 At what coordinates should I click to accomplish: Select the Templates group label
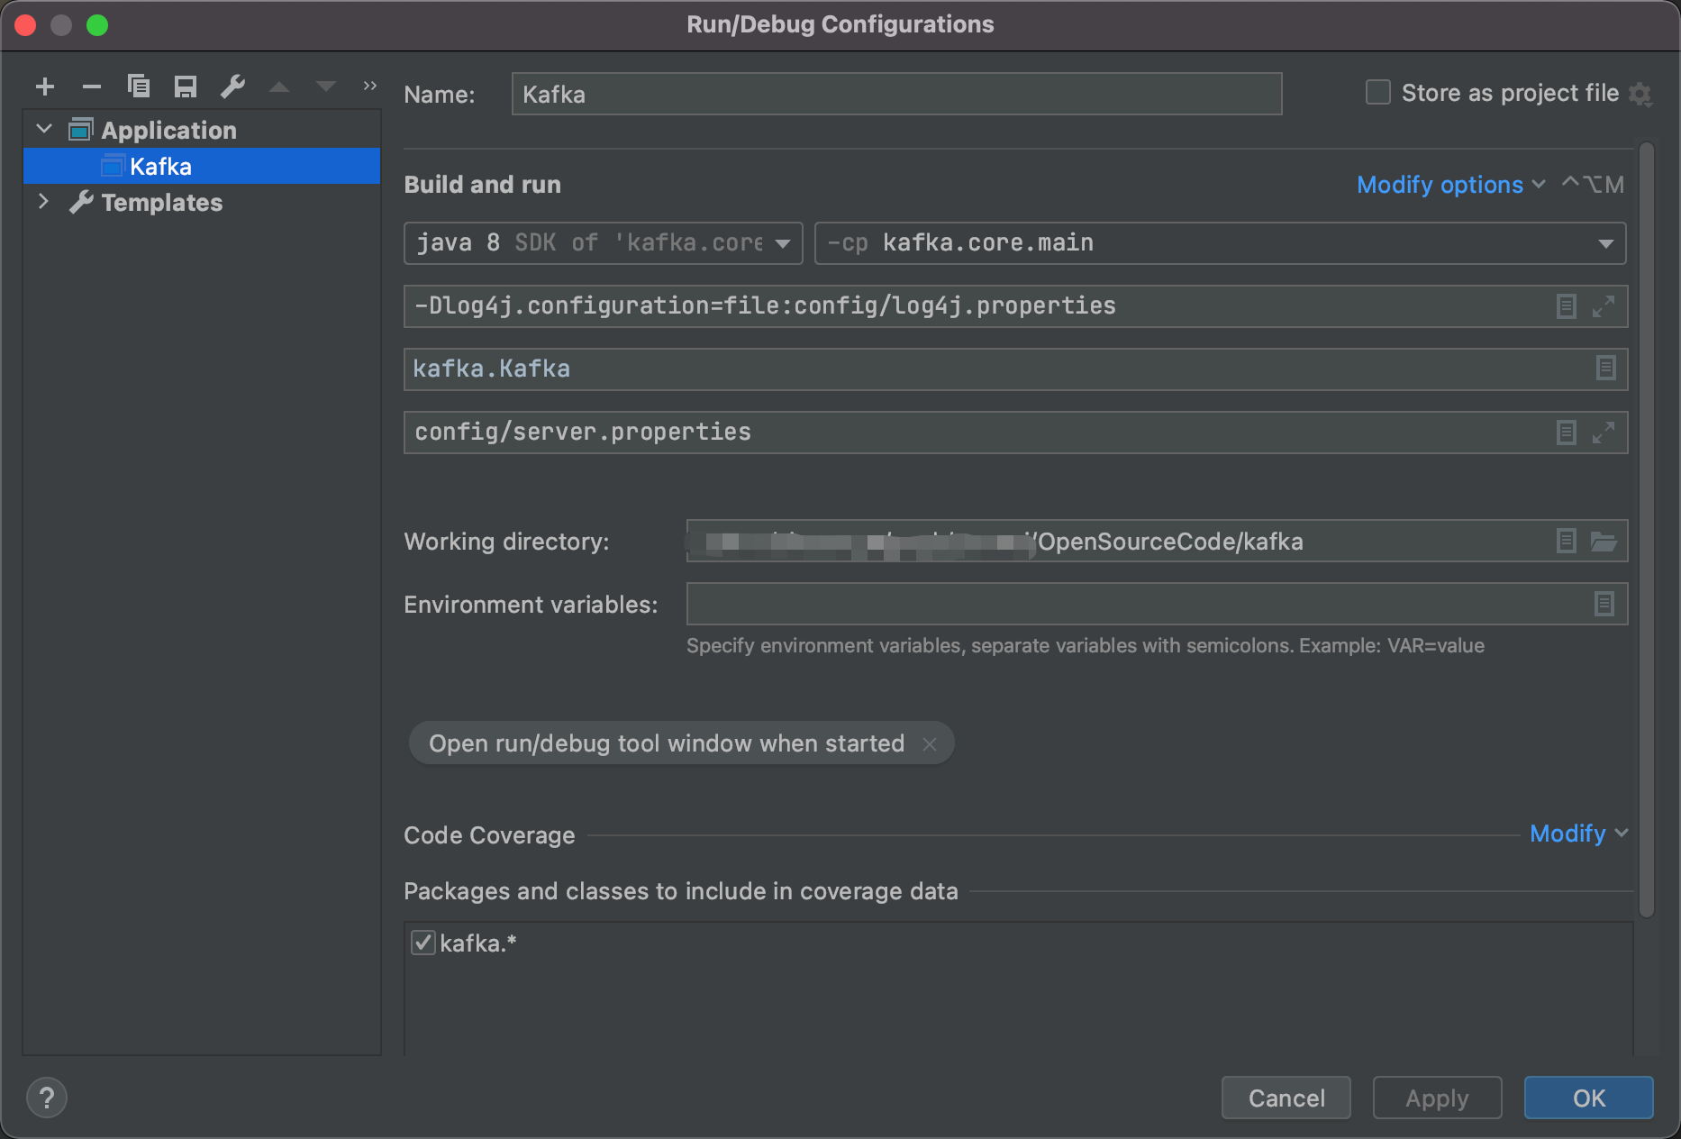click(161, 202)
